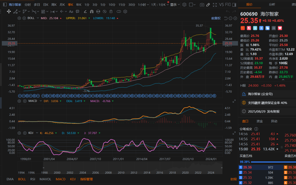Screen dimensions: 296x185
Task: Add a comment bubble annotation
Action: click(77, 11)
